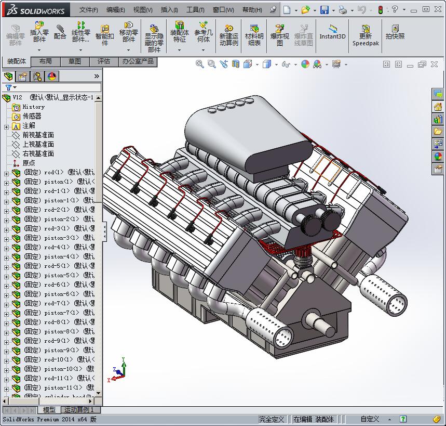Expand the rod<1> component in tree
The image size is (446, 426).
[6, 173]
